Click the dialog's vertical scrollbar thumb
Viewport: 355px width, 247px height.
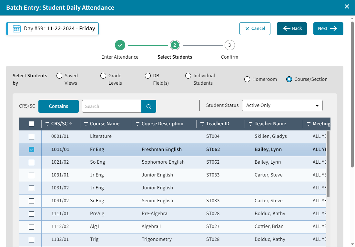click(x=352, y=94)
